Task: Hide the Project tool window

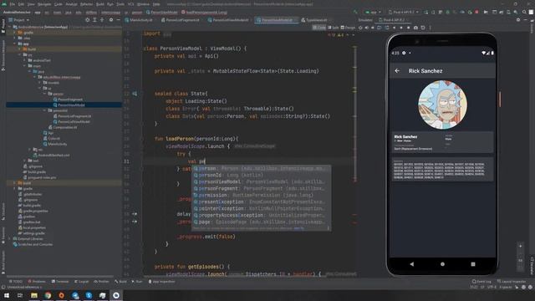Action: [x=118, y=20]
